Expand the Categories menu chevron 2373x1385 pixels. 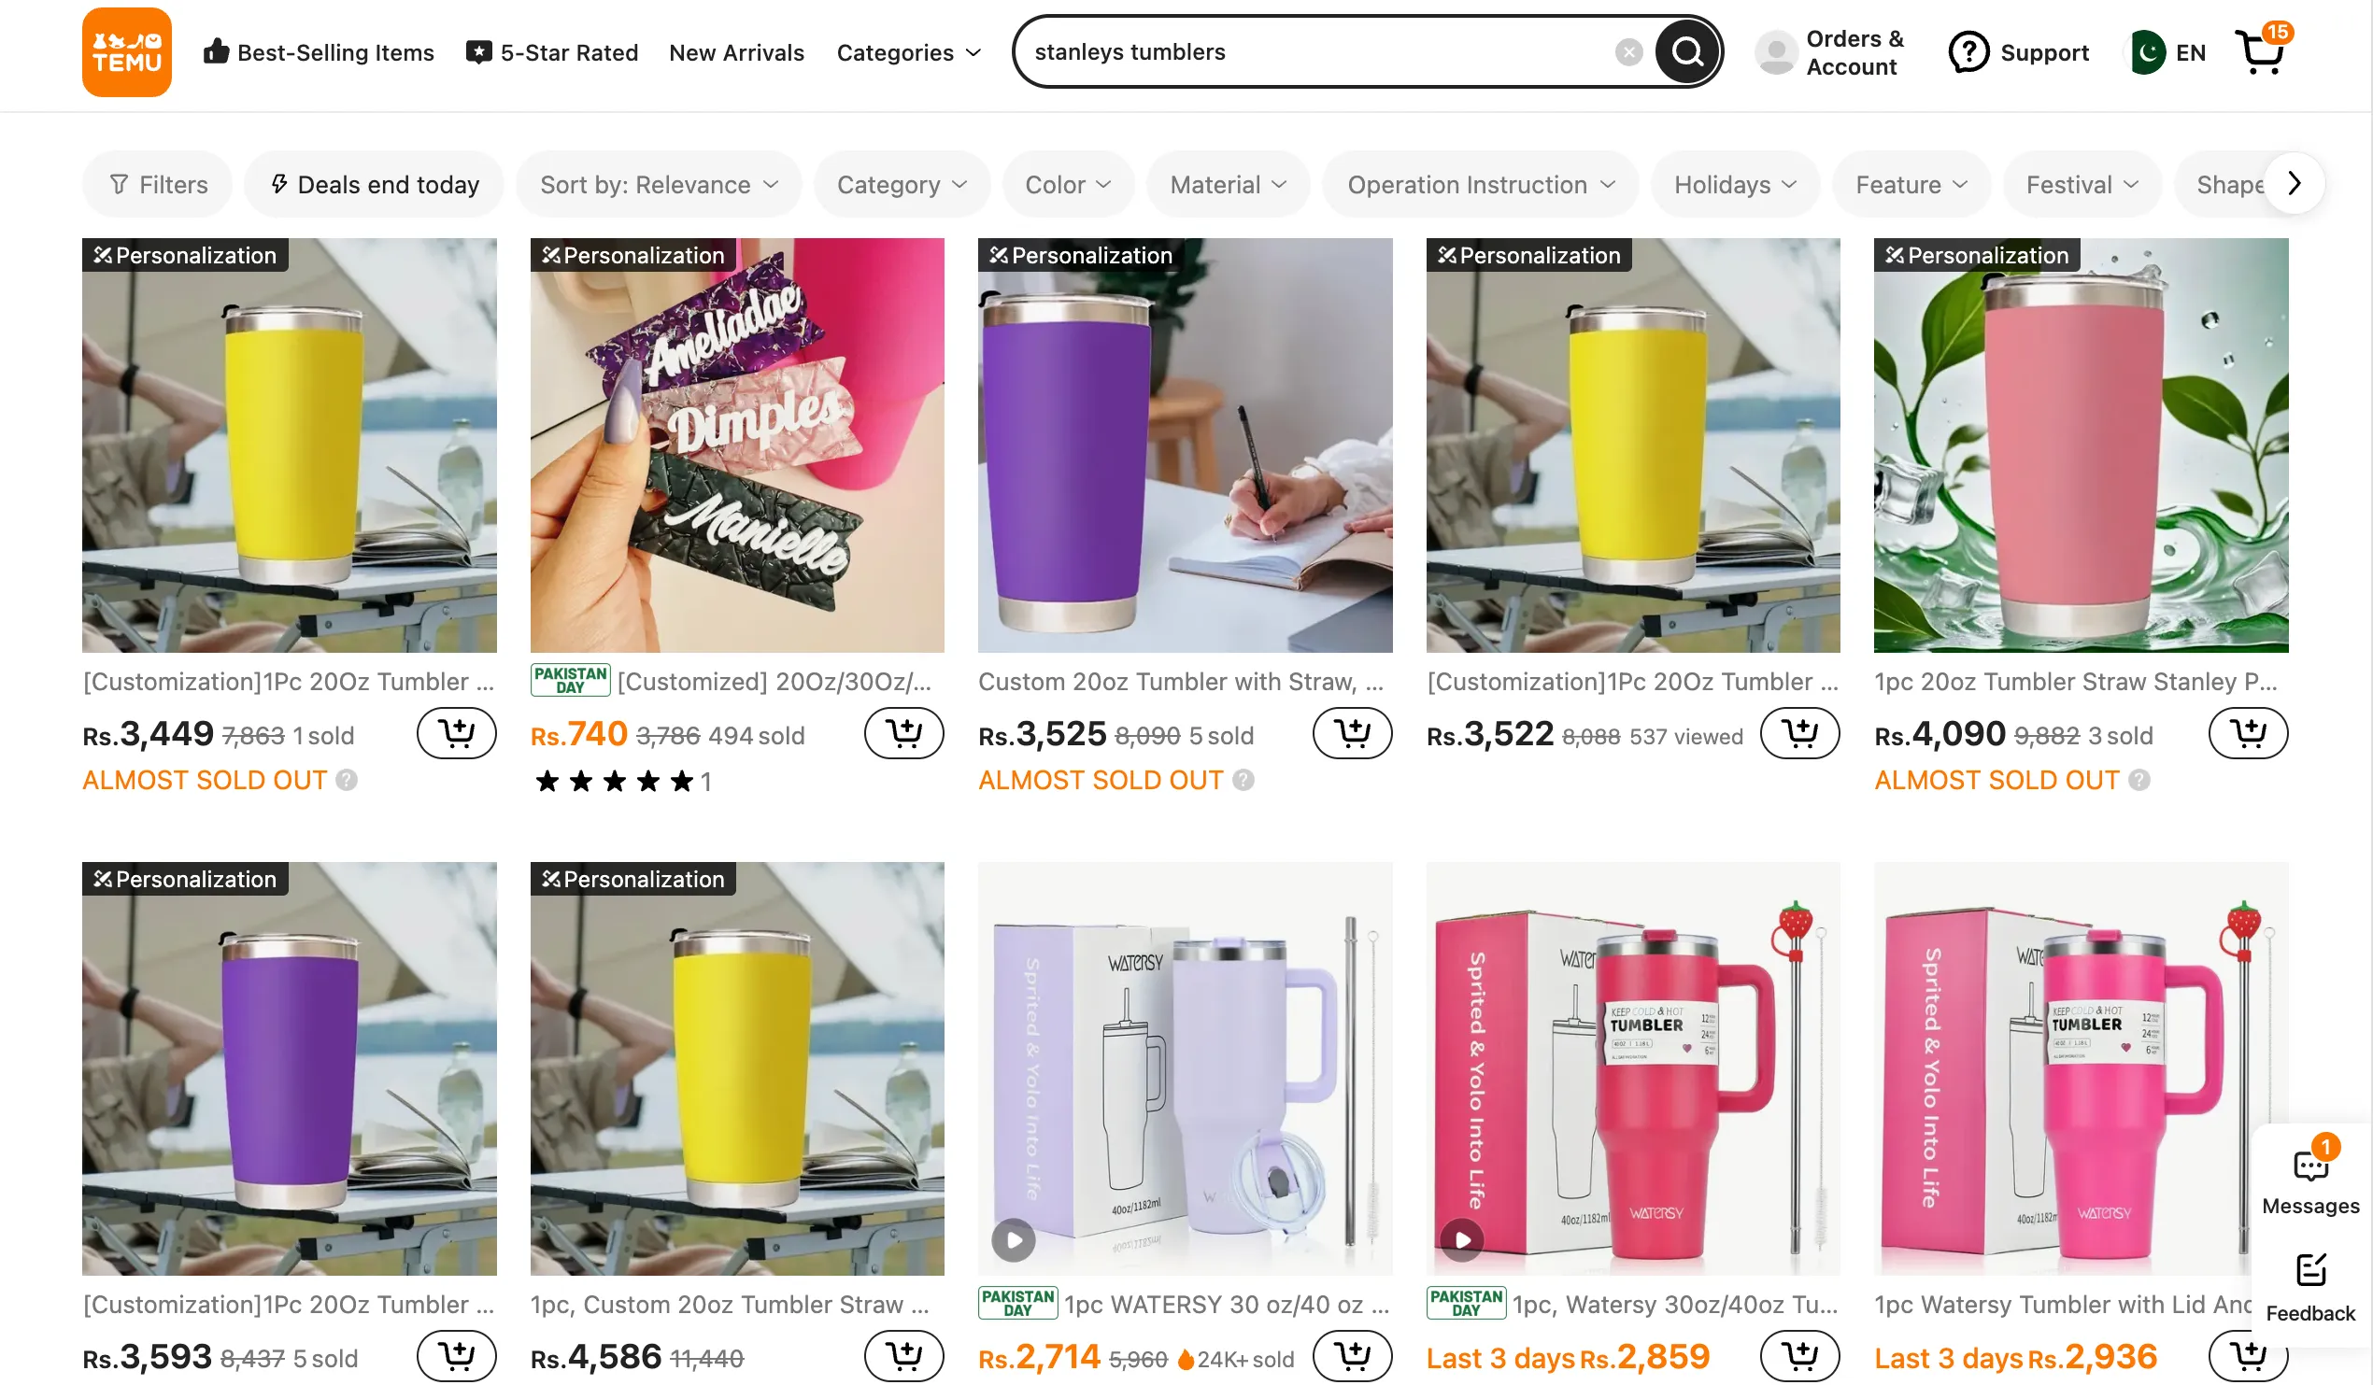(x=973, y=52)
